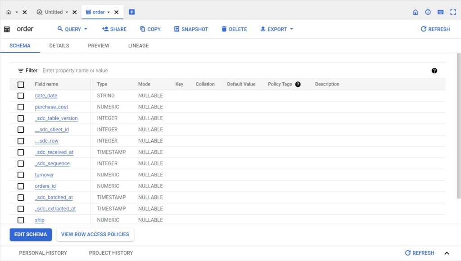Check the _sdc_sequence row checkbox

pyautogui.click(x=21, y=163)
